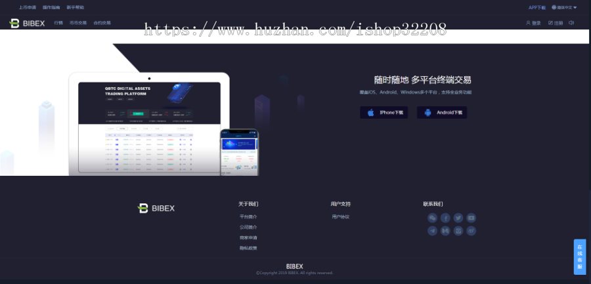This screenshot has height=284, width=591.
Task: Open the 平台简介 footer link
Action: 248,217
